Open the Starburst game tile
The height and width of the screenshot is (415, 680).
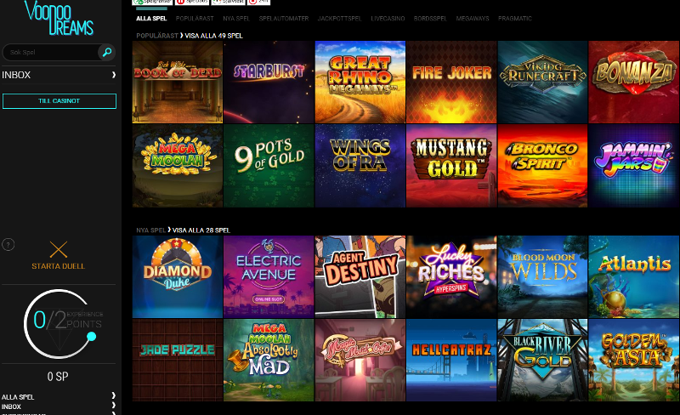[x=269, y=82]
